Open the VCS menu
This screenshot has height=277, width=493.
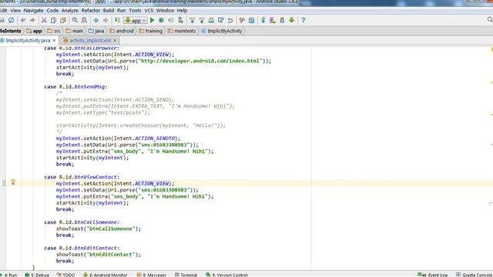(x=149, y=10)
